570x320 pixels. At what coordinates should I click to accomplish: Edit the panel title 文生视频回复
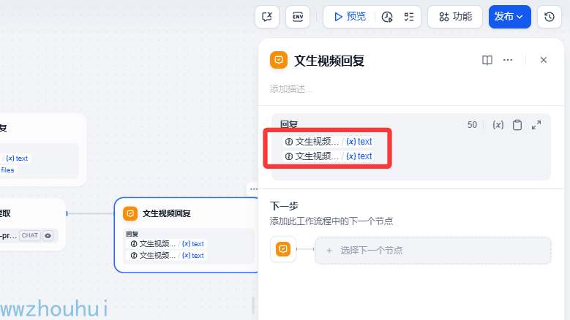pos(329,61)
